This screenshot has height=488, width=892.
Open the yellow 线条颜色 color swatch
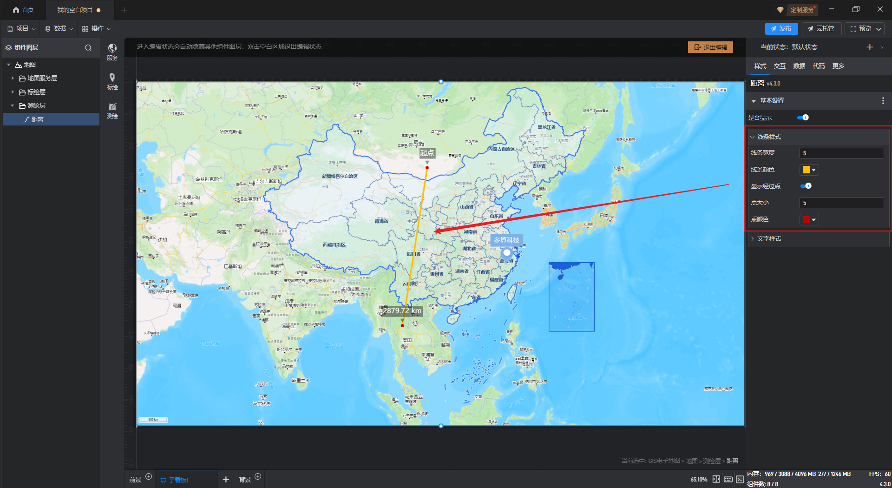coord(809,170)
